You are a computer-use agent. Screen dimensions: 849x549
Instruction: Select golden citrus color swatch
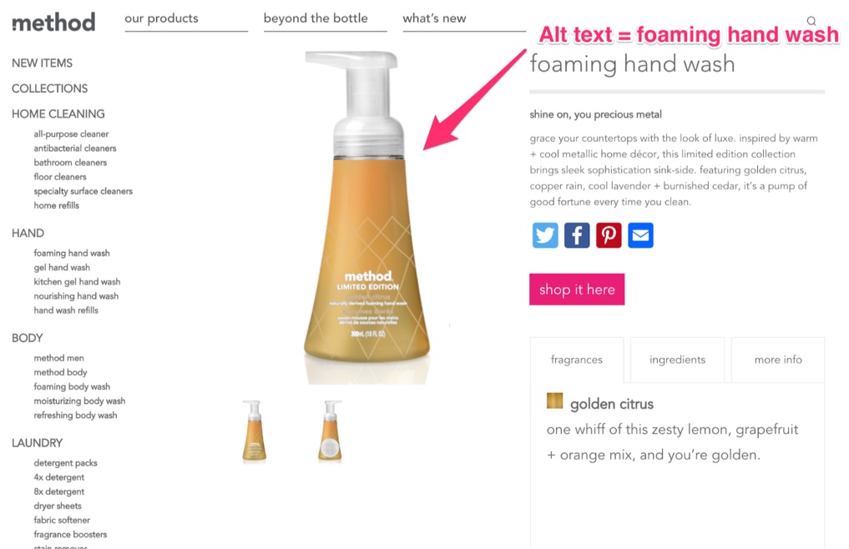(554, 400)
